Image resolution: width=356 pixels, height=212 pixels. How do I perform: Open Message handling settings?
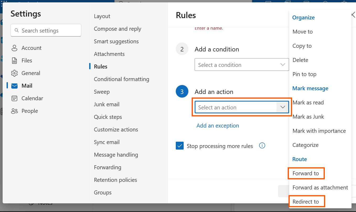point(116,155)
